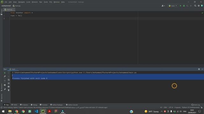Open WhatsApp from taskbar
Image resolution: width=204 pixels, height=114 pixels.
coord(30,111)
